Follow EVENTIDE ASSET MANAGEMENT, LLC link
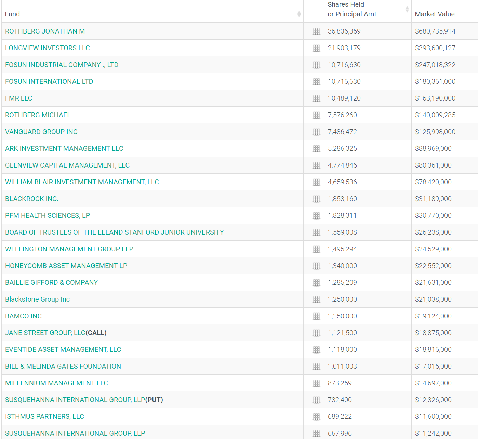This screenshot has height=439, width=478. coord(63,349)
